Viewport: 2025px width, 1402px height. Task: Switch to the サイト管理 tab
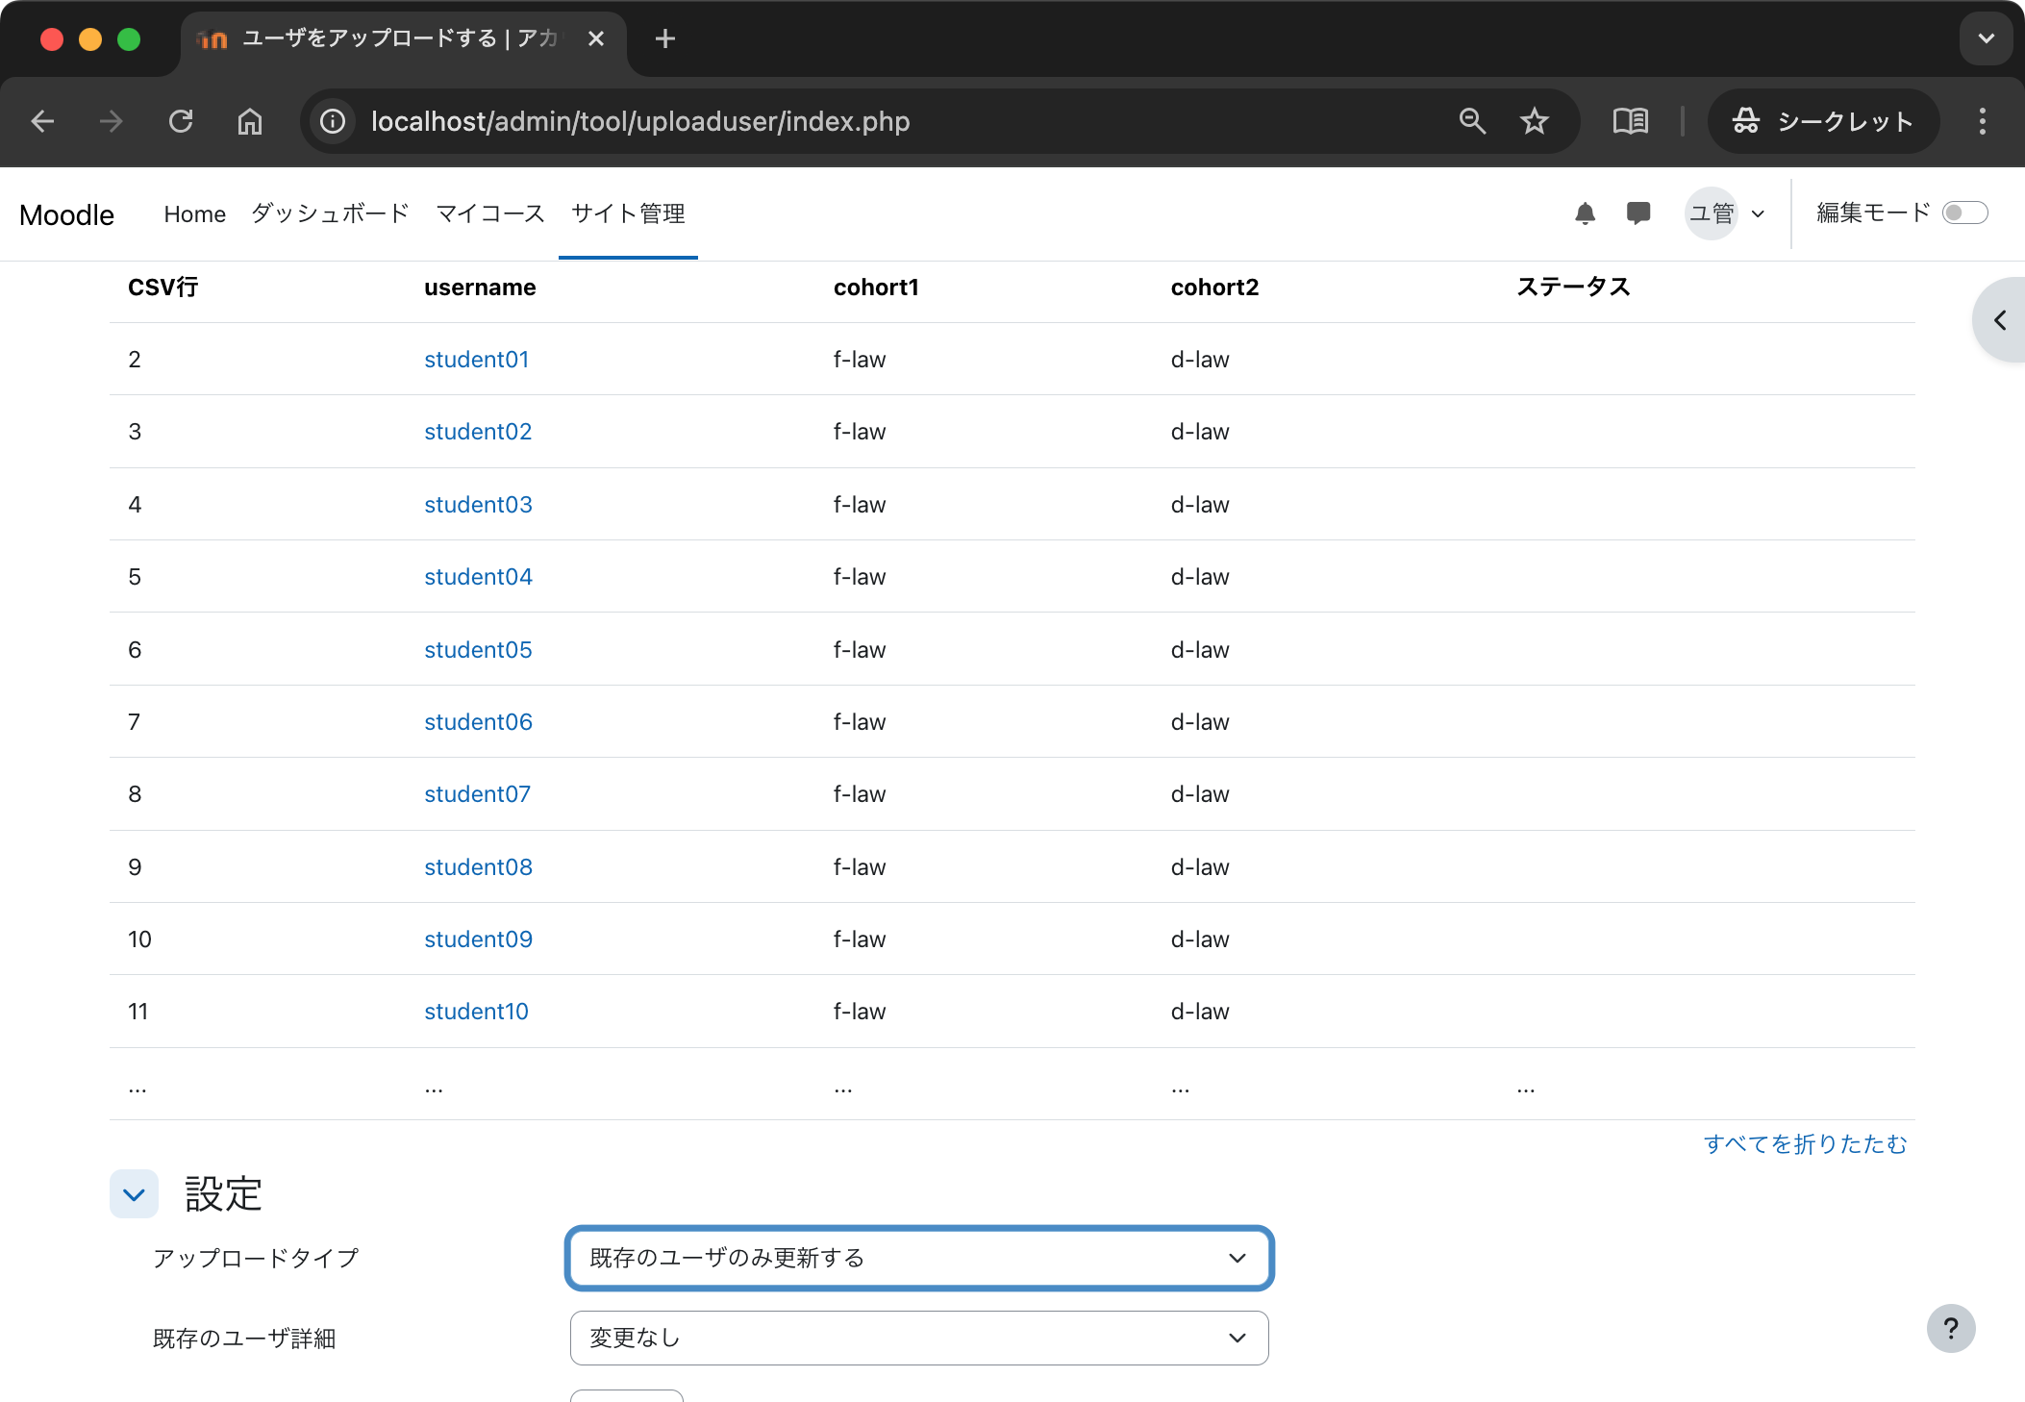click(627, 213)
